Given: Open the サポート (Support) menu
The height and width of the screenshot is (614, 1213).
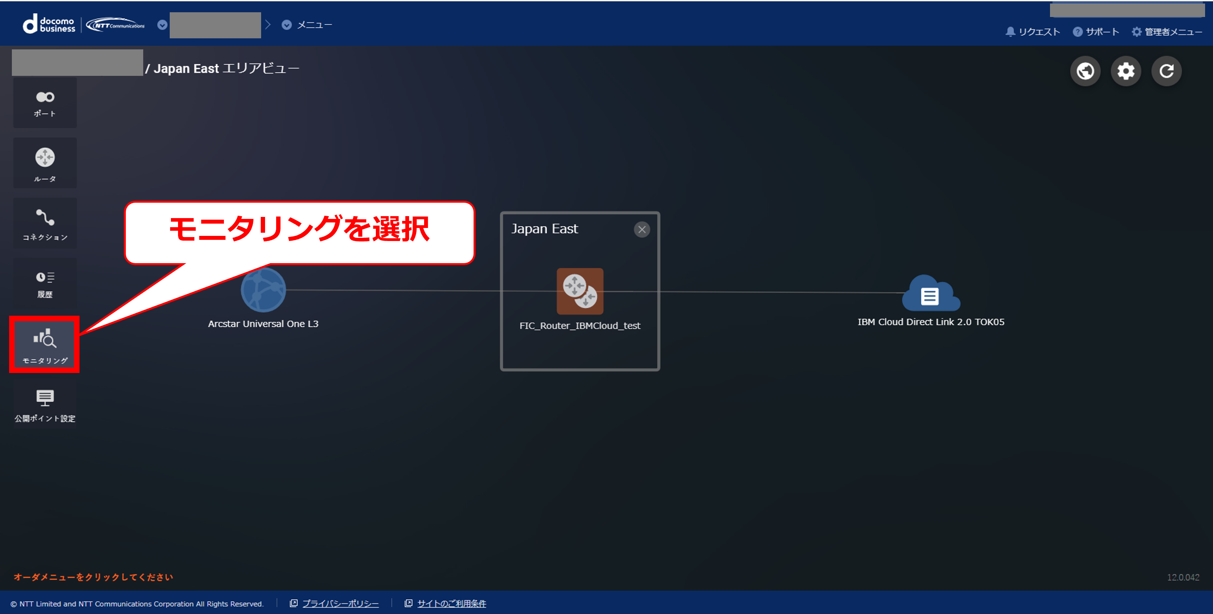Looking at the screenshot, I should click(x=1096, y=32).
